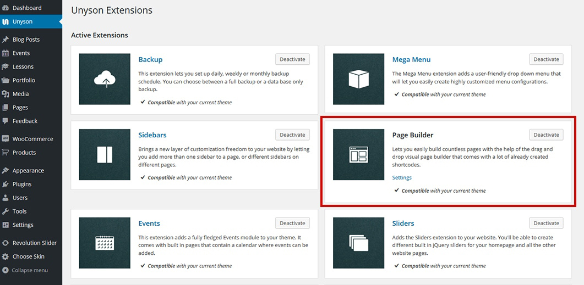Open the Choose Skin menu item
The image size is (584, 285).
(31, 256)
